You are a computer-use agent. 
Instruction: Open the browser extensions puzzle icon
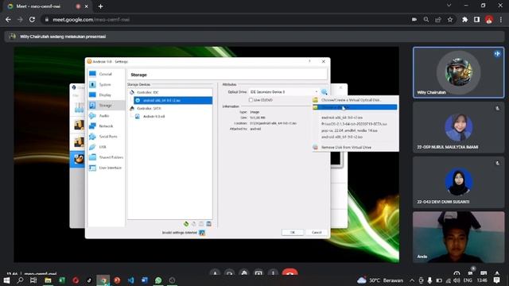[x=464, y=19]
